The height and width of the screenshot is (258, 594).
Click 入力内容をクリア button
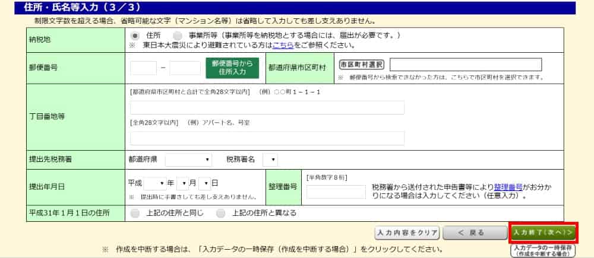point(406,232)
